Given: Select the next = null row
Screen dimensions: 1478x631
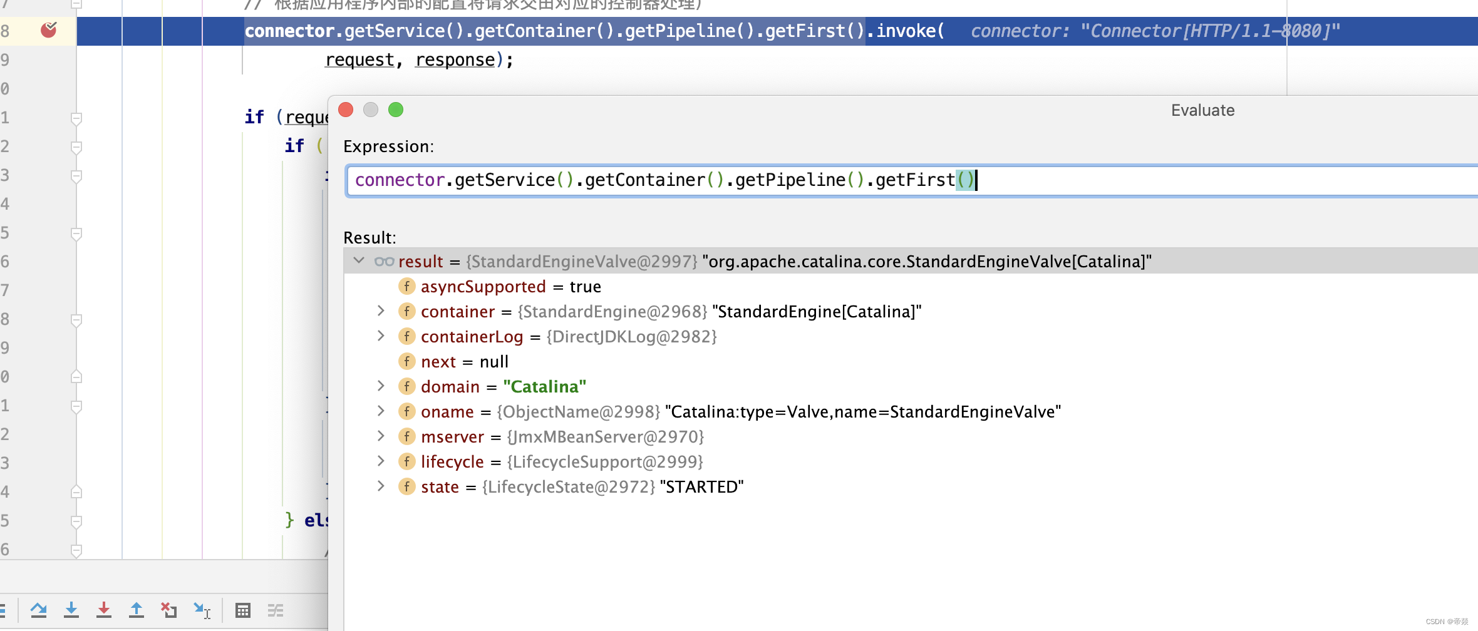Looking at the screenshot, I should click(x=464, y=362).
